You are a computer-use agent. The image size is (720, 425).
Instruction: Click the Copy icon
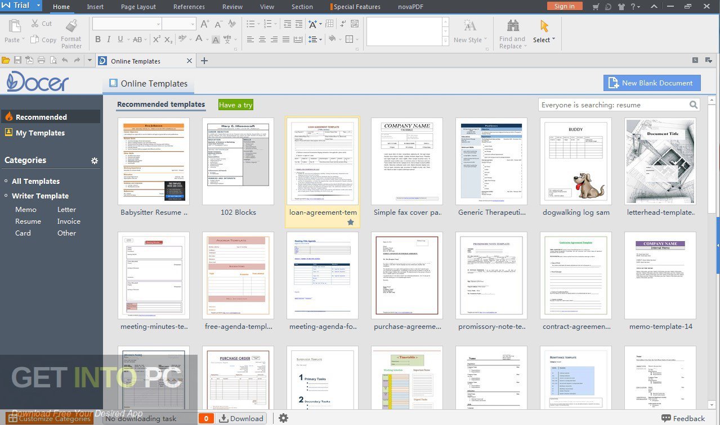[34, 39]
